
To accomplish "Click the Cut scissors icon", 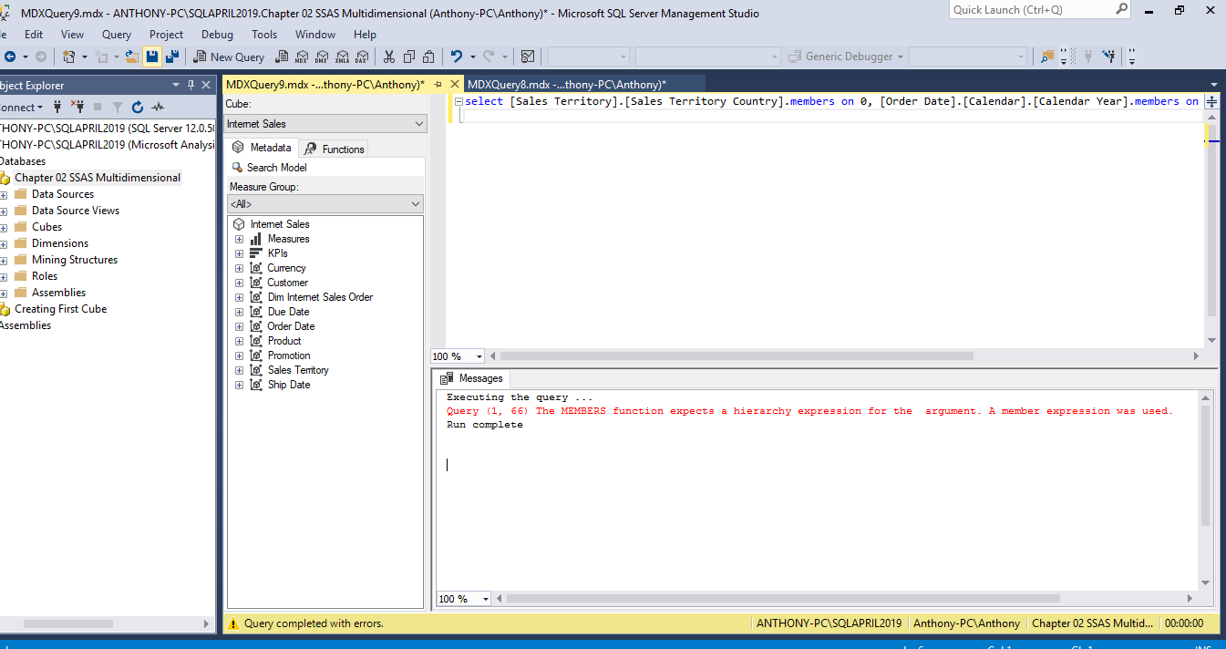I will [389, 57].
